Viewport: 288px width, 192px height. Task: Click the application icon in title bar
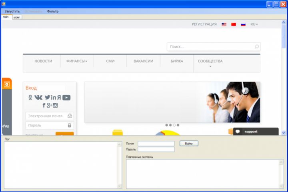(x=4, y=4)
